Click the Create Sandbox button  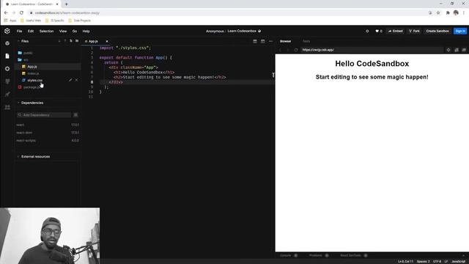(x=437, y=31)
